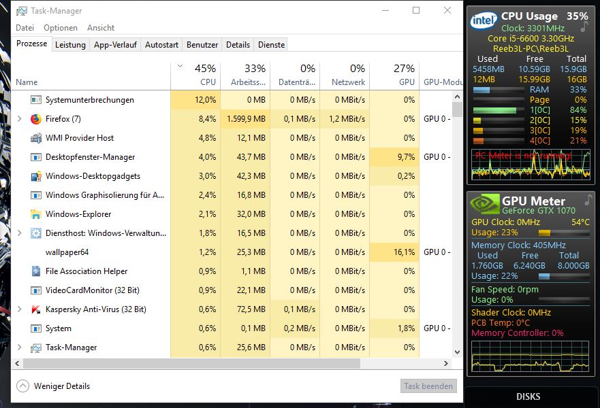Click the horizontal scrollbar right arrow

[x=446, y=363]
